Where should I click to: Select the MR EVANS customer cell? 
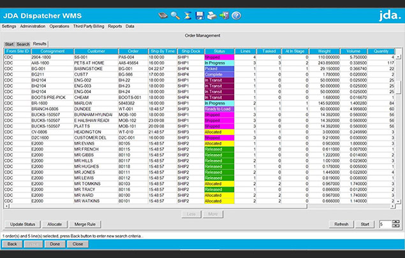pos(96,143)
